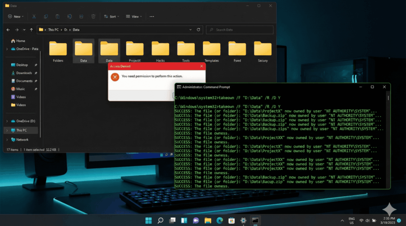The width and height of the screenshot is (406, 226).
Task: Open the Sort dropdown
Action: (111, 17)
